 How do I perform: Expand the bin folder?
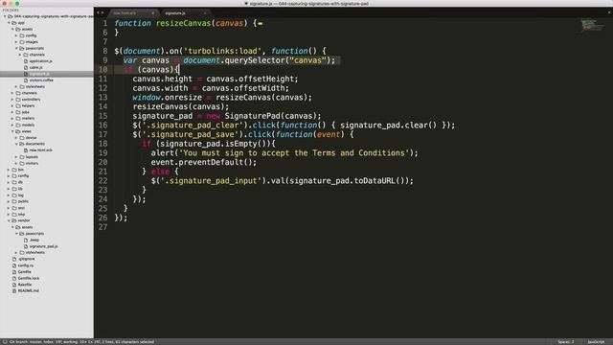(x=9, y=170)
